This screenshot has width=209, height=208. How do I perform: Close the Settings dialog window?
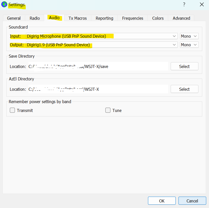click(x=202, y=5)
